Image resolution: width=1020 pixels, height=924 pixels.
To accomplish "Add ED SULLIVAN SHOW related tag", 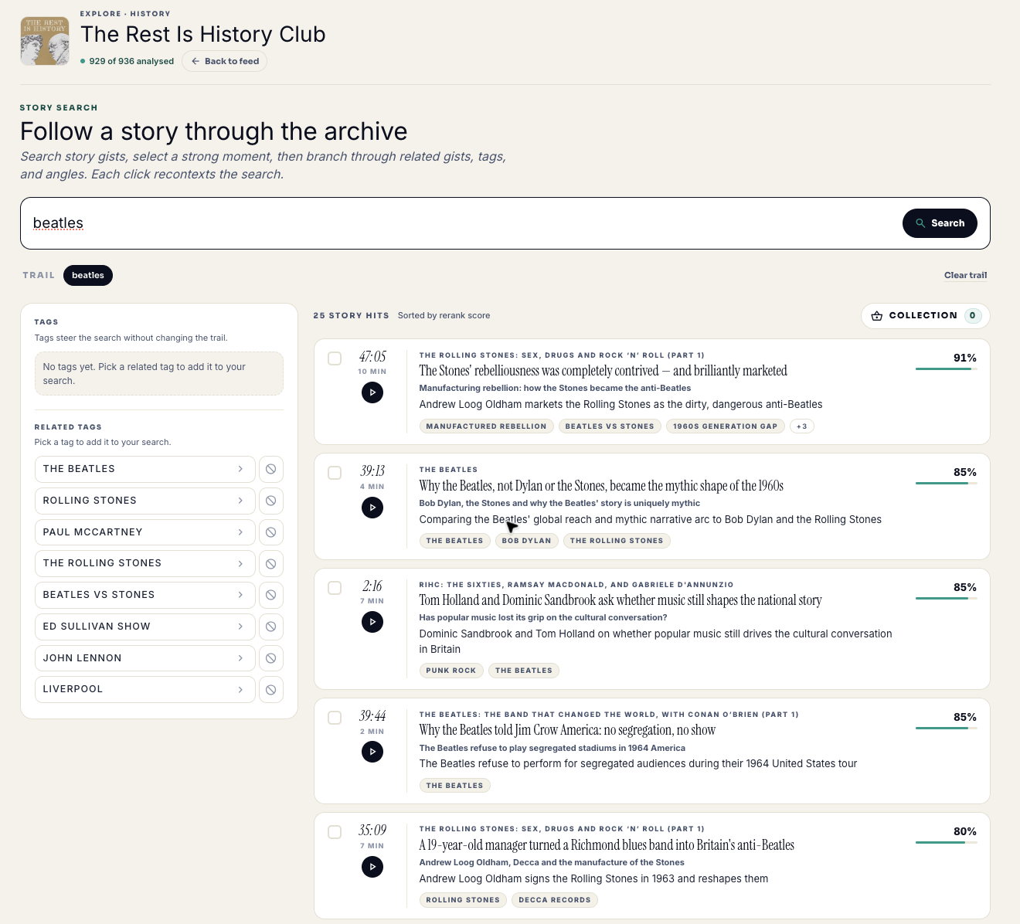I will 144,627.
